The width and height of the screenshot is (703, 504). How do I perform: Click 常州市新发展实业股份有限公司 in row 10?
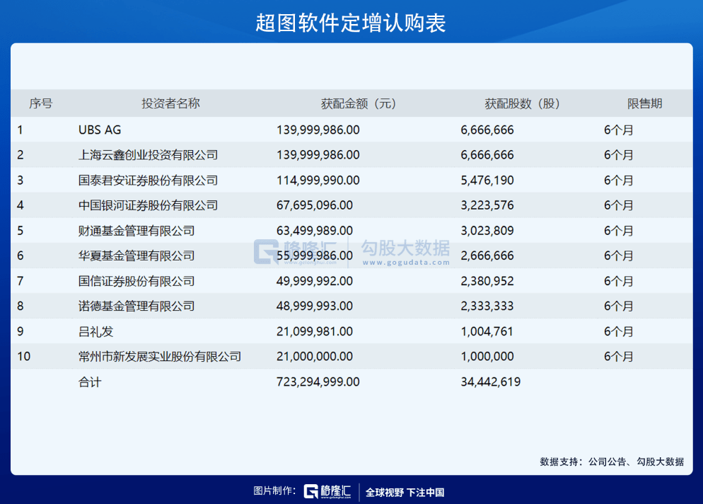[160, 356]
